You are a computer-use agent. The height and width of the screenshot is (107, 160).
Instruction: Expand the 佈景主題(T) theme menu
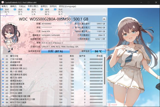pyautogui.click(x=33, y=6)
